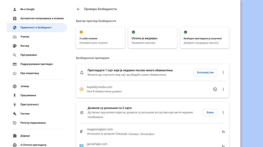The width and height of the screenshot is (263, 147).
Task: Block notifications from baydailymedia.com with block icon
Action: point(215,89)
